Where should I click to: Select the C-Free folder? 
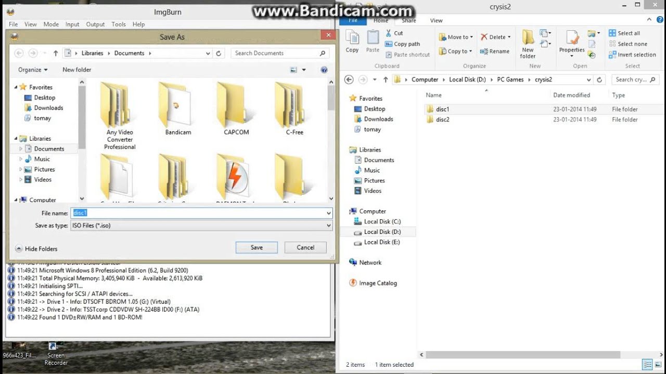[294, 109]
